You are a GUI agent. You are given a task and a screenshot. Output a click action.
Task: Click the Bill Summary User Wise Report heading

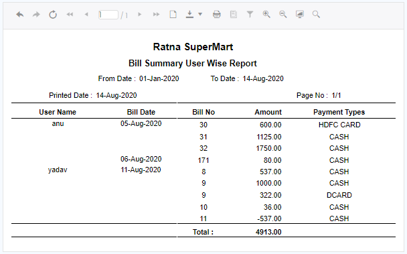(x=193, y=64)
